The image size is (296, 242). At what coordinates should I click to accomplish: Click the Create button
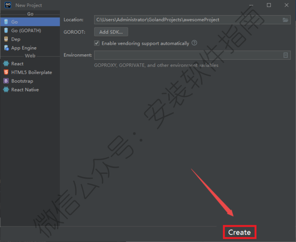tap(240, 232)
